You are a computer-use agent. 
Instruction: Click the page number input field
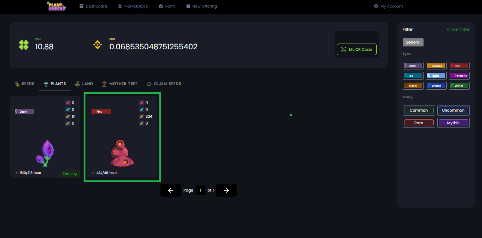point(200,190)
